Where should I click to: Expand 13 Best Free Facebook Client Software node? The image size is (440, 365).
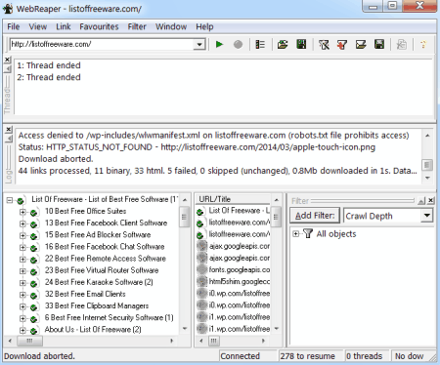pos(22,223)
